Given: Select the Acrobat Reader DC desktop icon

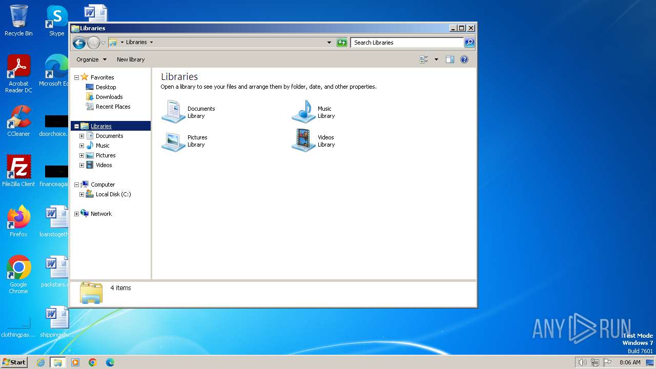Looking at the screenshot, I should (x=18, y=74).
